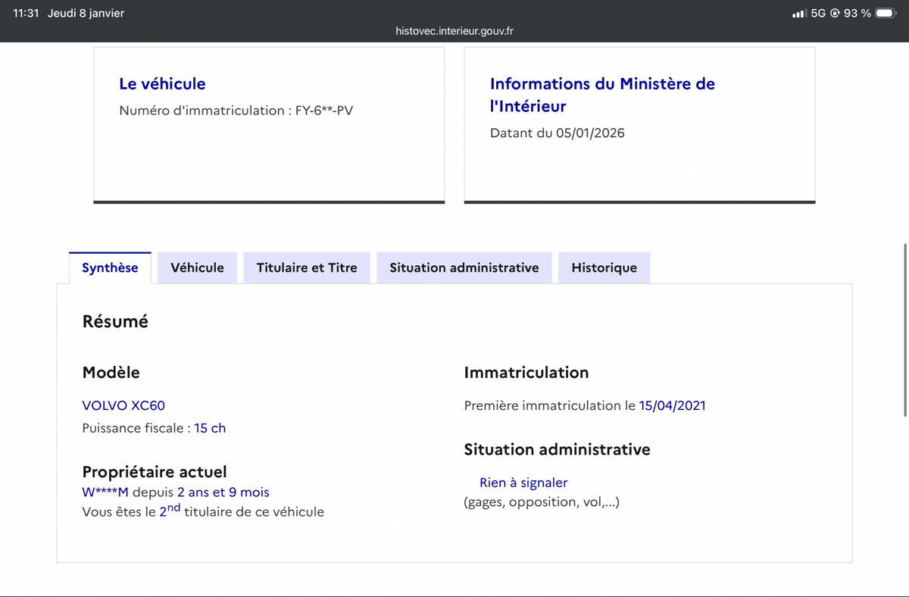Viewport: 909px width, 597px height.
Task: Tap the 93 % battery percentage
Action: click(857, 14)
